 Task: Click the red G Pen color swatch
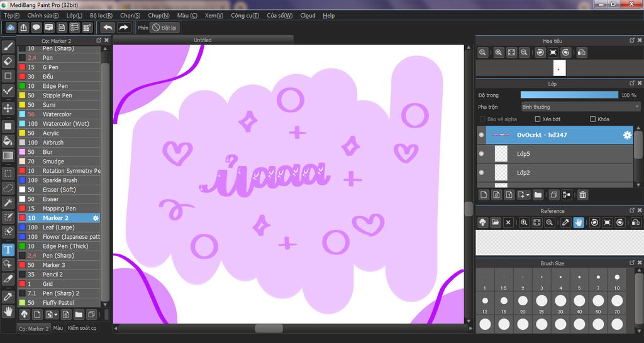22,67
